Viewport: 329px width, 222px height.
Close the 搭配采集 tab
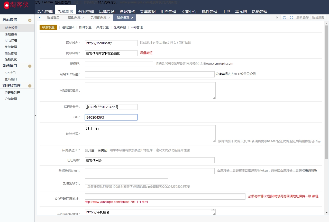[x=83, y=18]
